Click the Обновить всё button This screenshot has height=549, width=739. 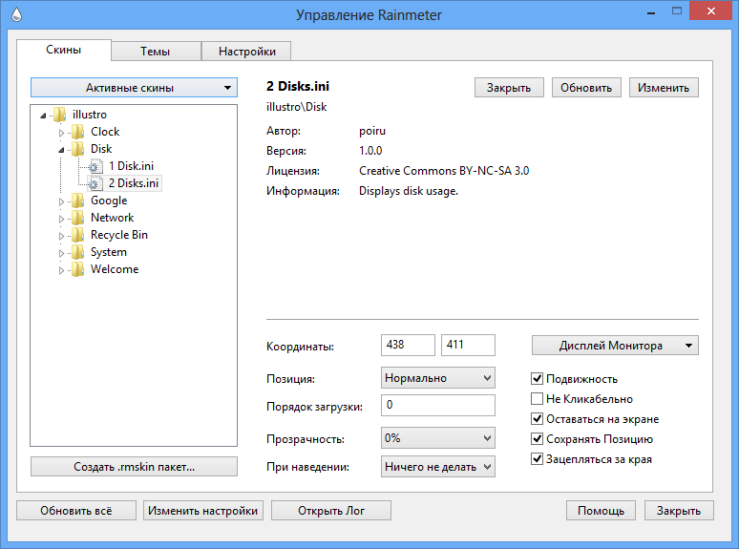point(76,511)
